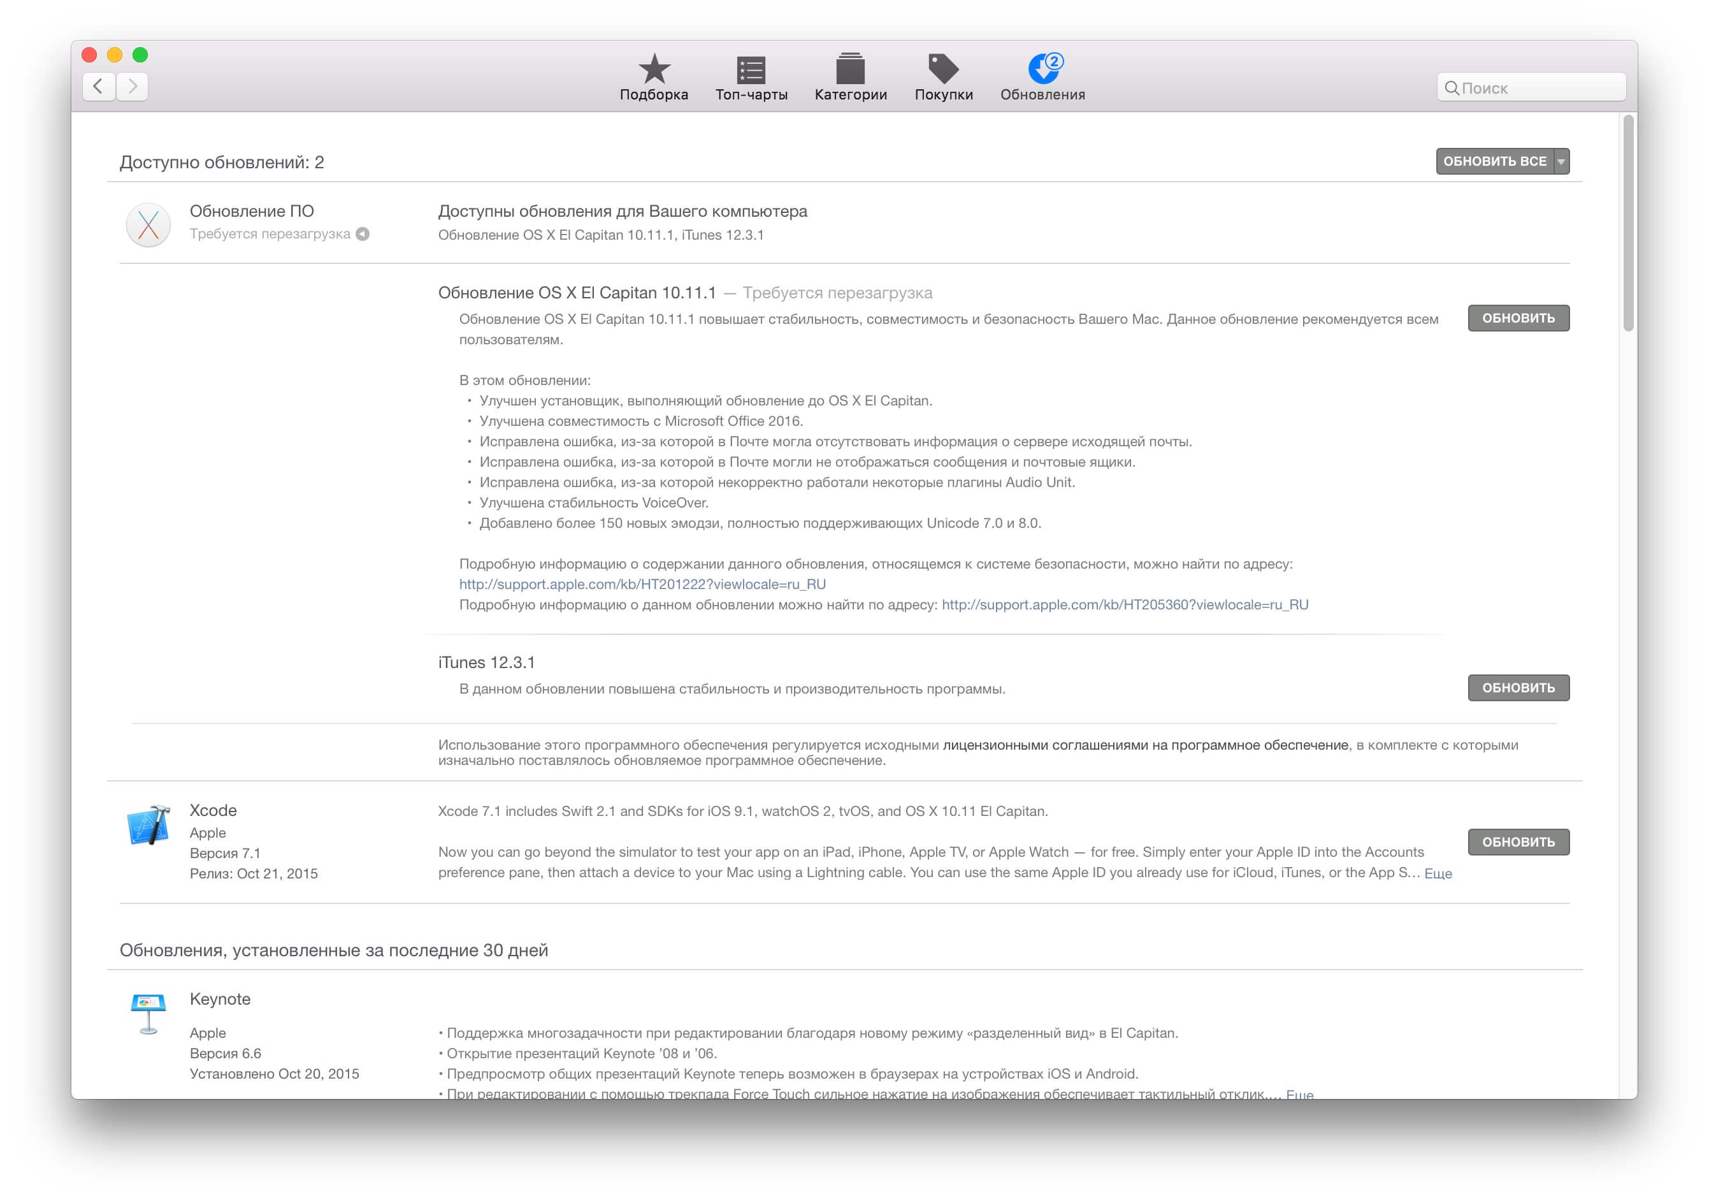This screenshot has width=1709, height=1201.
Task: Open the Xcode title
Action: tap(213, 810)
